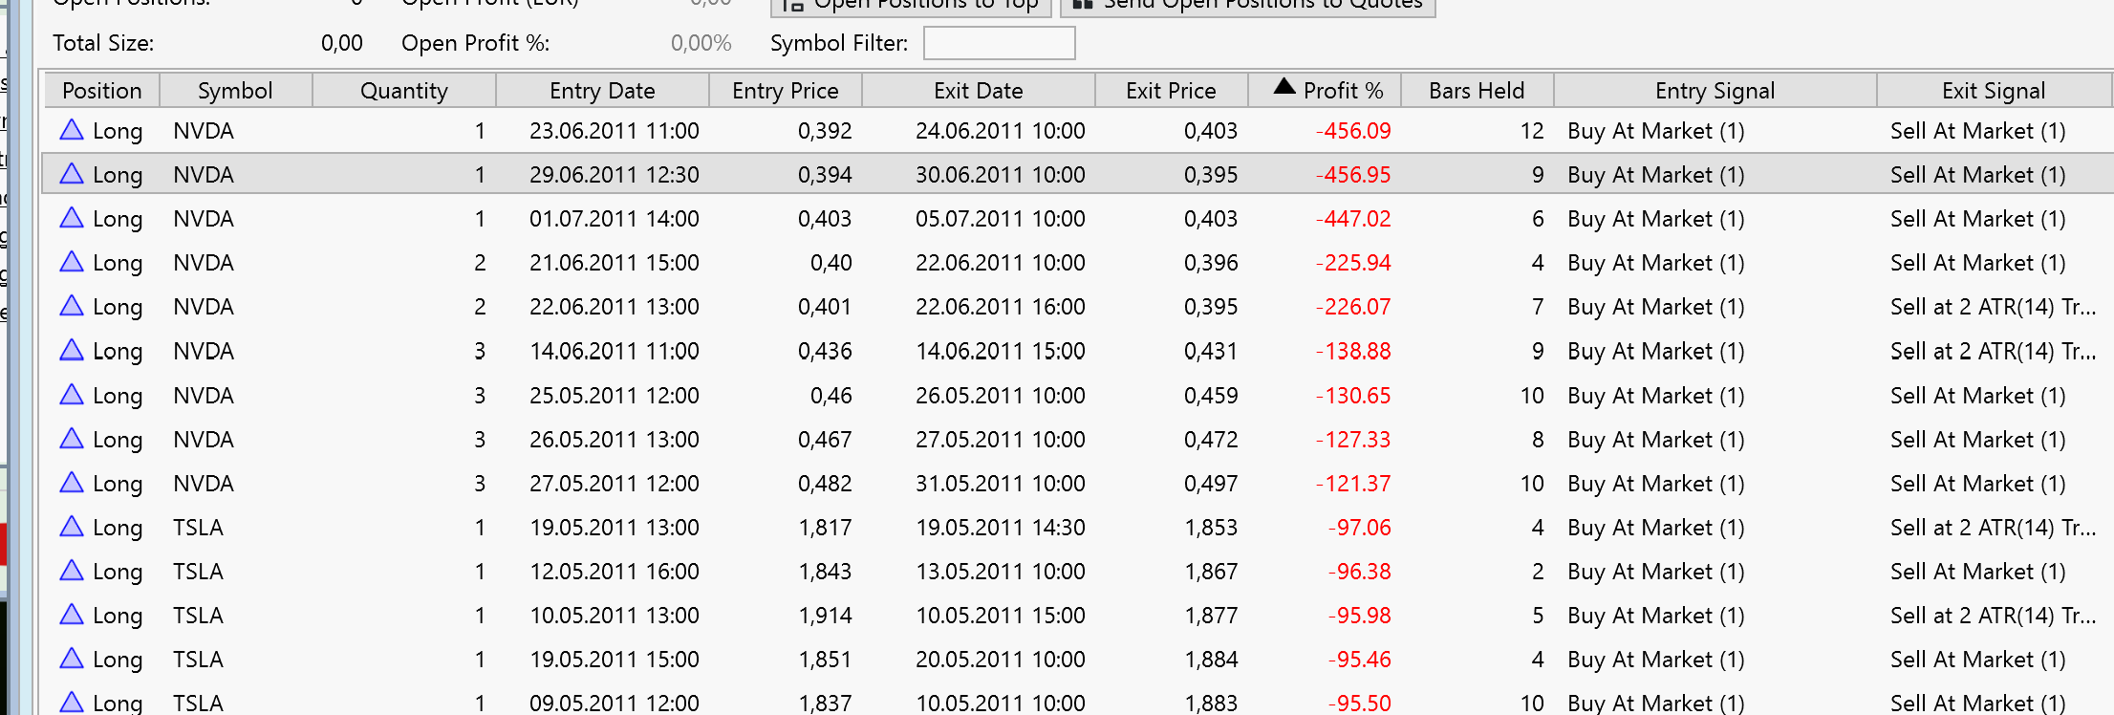Click Long triangle icon for TSLA entry 12.05.2011
This screenshot has width=2114, height=715.
[72, 571]
